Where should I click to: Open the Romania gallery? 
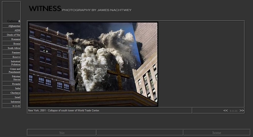coord(16,39)
